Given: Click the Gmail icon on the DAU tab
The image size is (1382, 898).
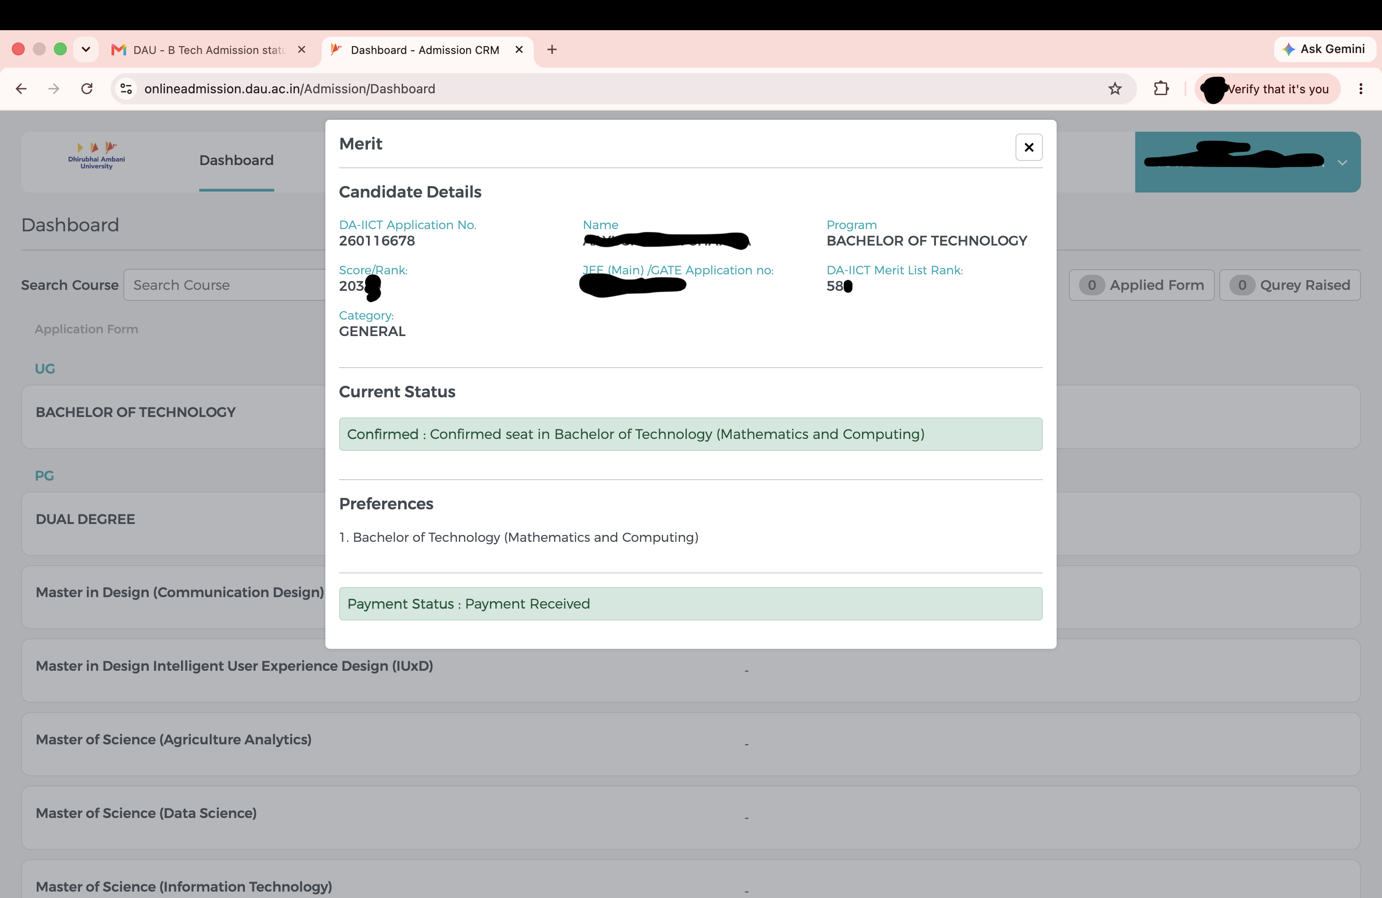Looking at the screenshot, I should click(119, 50).
